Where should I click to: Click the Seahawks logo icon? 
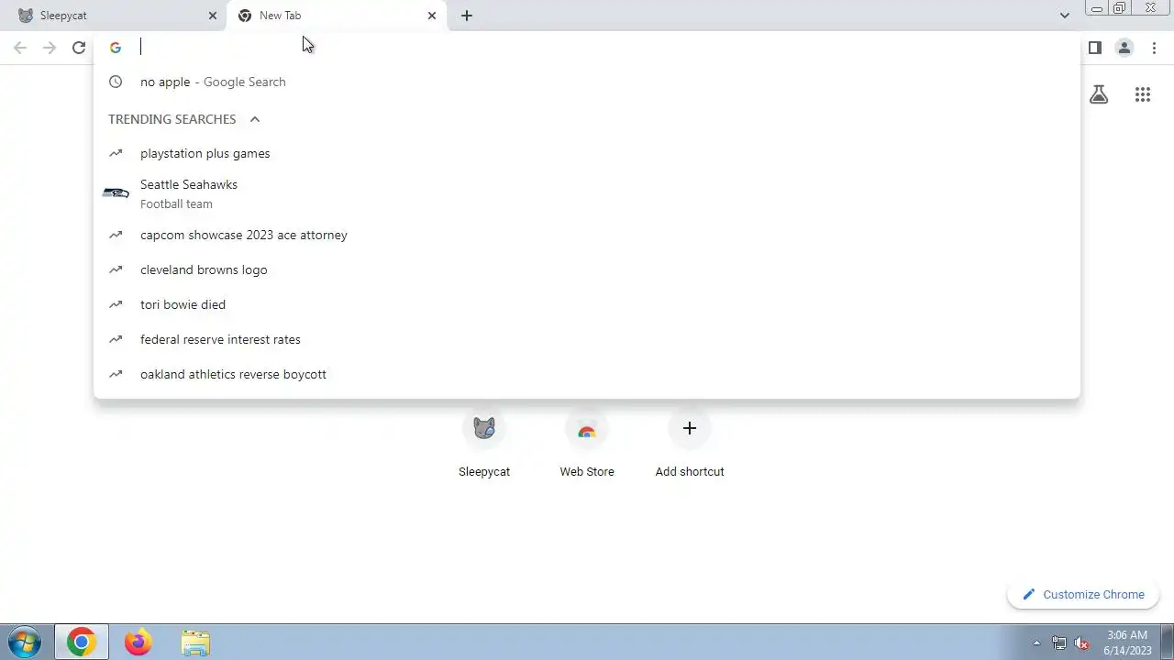pos(116,193)
